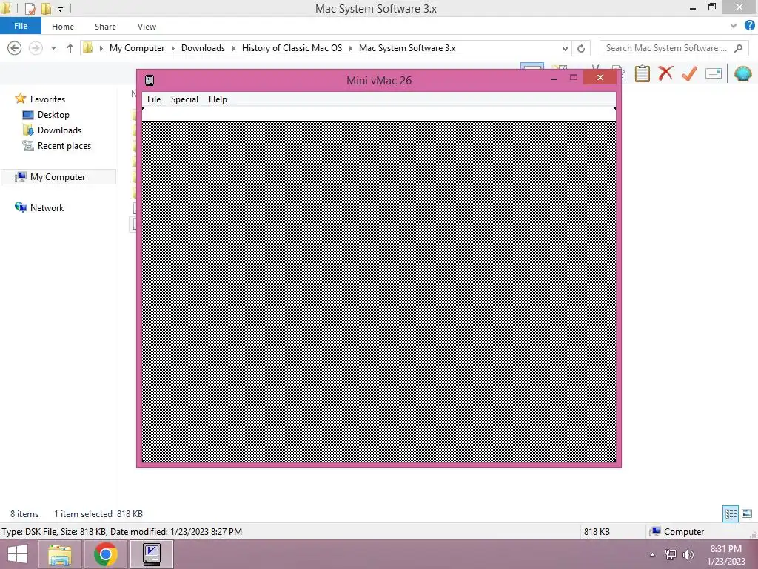The width and height of the screenshot is (758, 569).
Task: Open Explorer help question mark
Action: point(750,26)
